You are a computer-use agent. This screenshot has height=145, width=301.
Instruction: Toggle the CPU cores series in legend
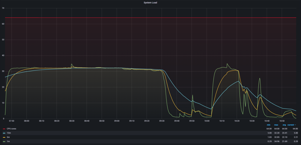click(x=11, y=129)
